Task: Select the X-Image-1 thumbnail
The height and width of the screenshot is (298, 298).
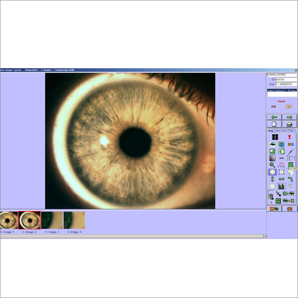Action: pyautogui.click(x=9, y=220)
